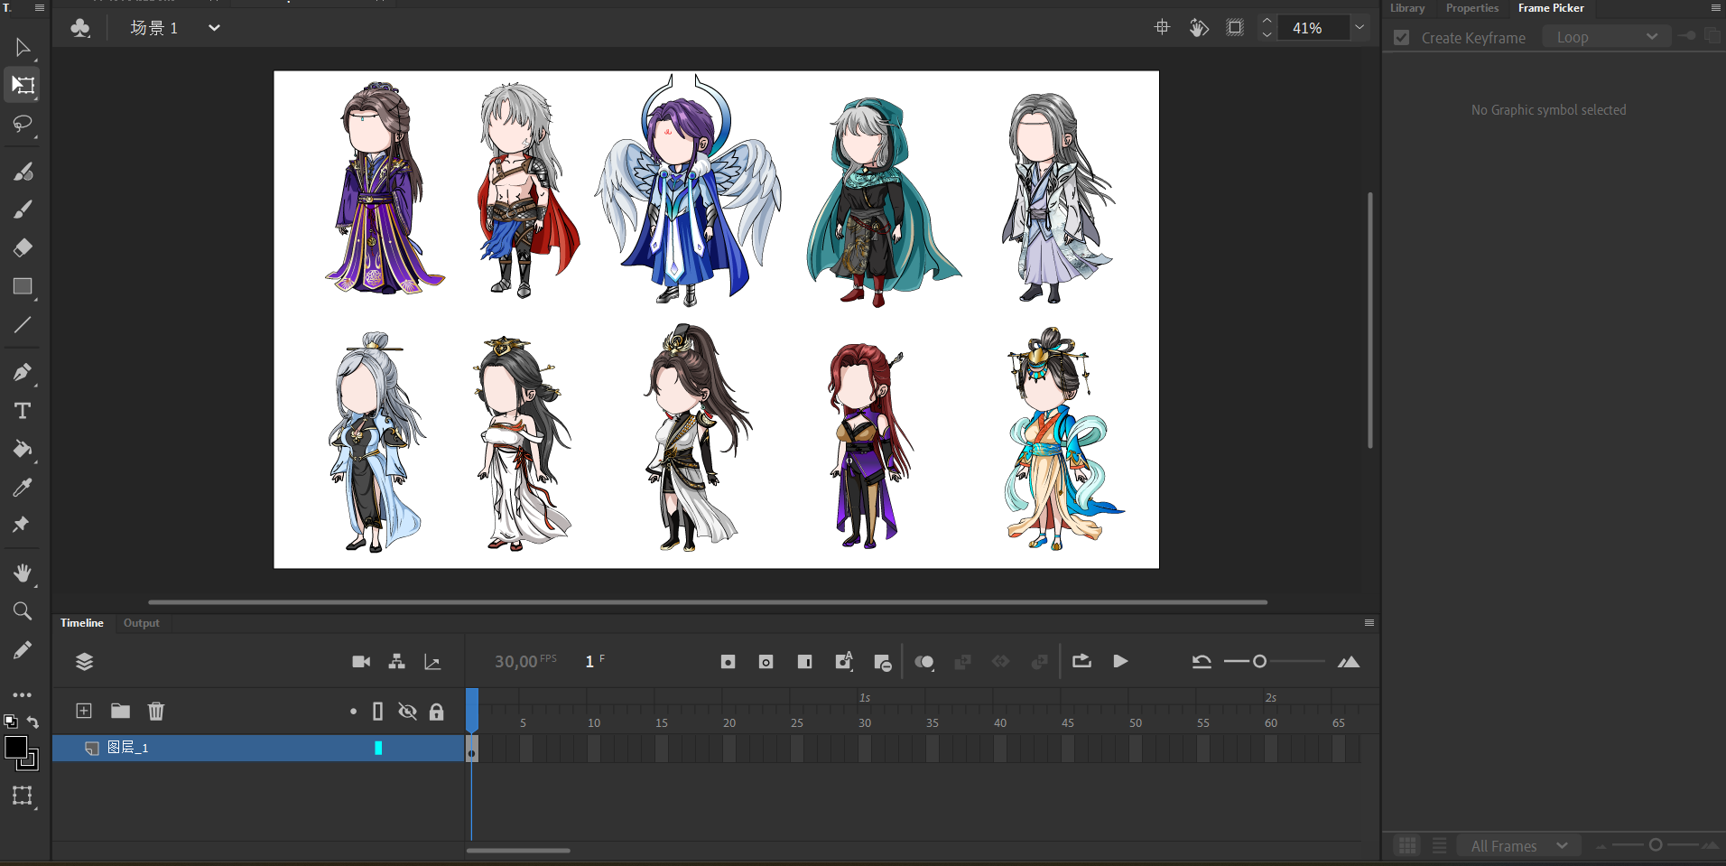This screenshot has width=1726, height=866.
Task: Select the Text tool
Action: (23, 411)
